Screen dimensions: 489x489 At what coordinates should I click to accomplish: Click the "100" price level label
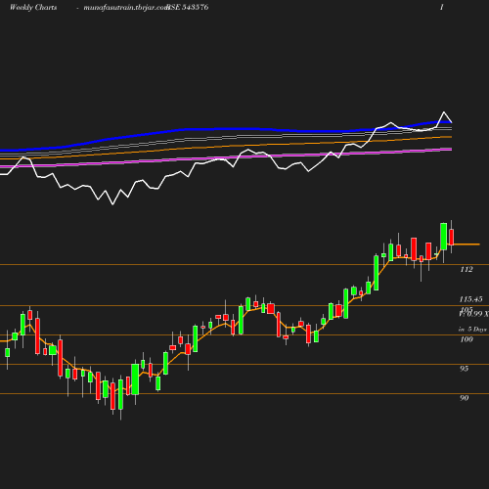pyautogui.click(x=467, y=339)
